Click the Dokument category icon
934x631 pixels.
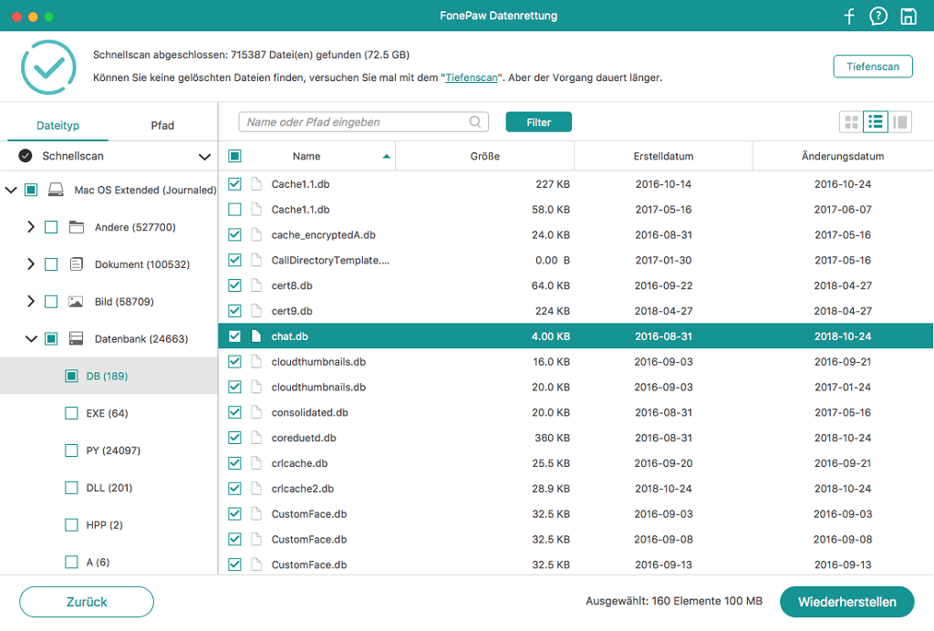point(77,264)
